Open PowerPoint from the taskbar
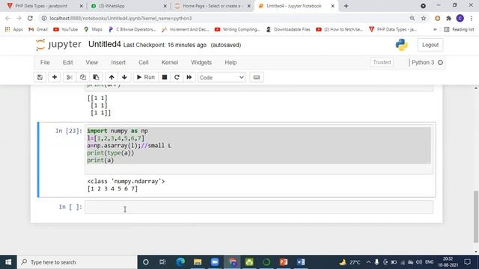 coord(284,262)
